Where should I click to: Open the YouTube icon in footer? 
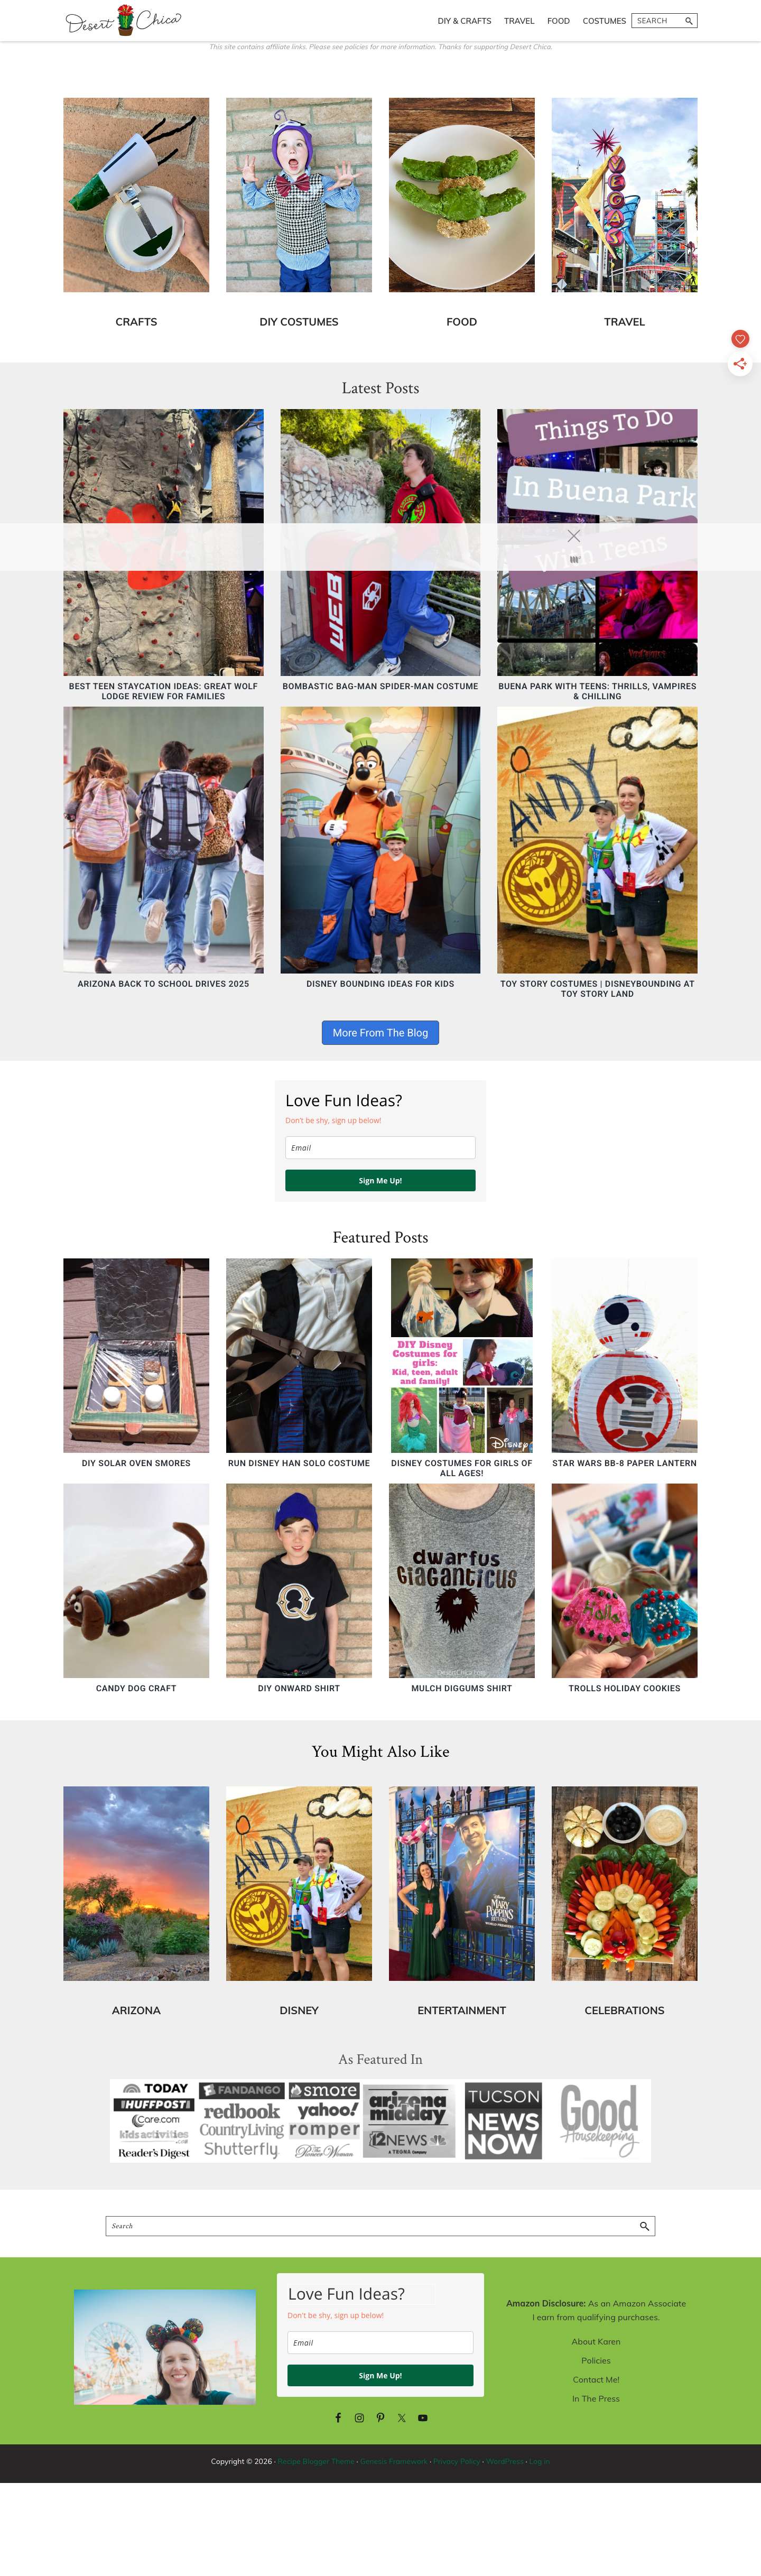coord(422,2418)
